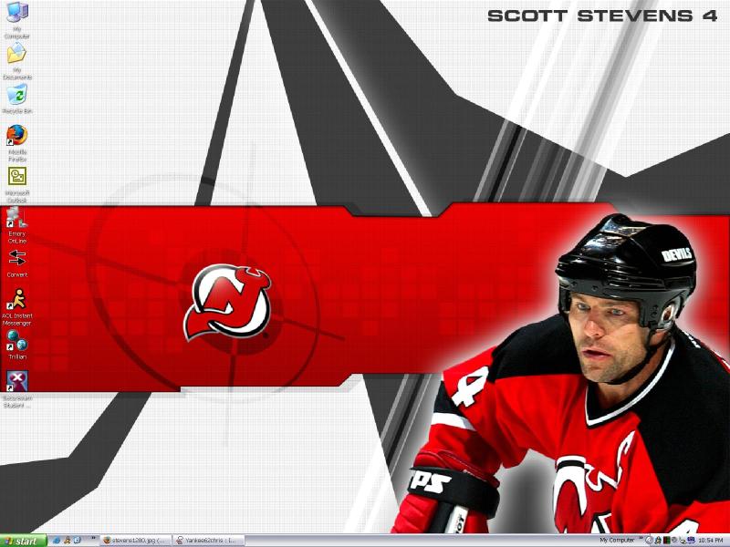Viewport: 730px width, 547px height.
Task: Click the 10:54 PM taskbar clock
Action: (x=711, y=541)
